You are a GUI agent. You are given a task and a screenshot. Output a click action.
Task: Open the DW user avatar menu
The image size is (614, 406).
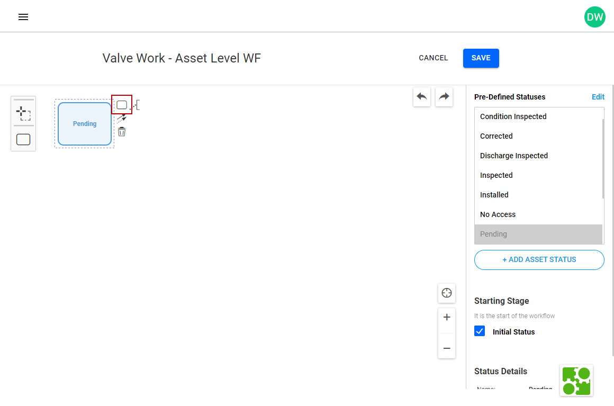[594, 17]
